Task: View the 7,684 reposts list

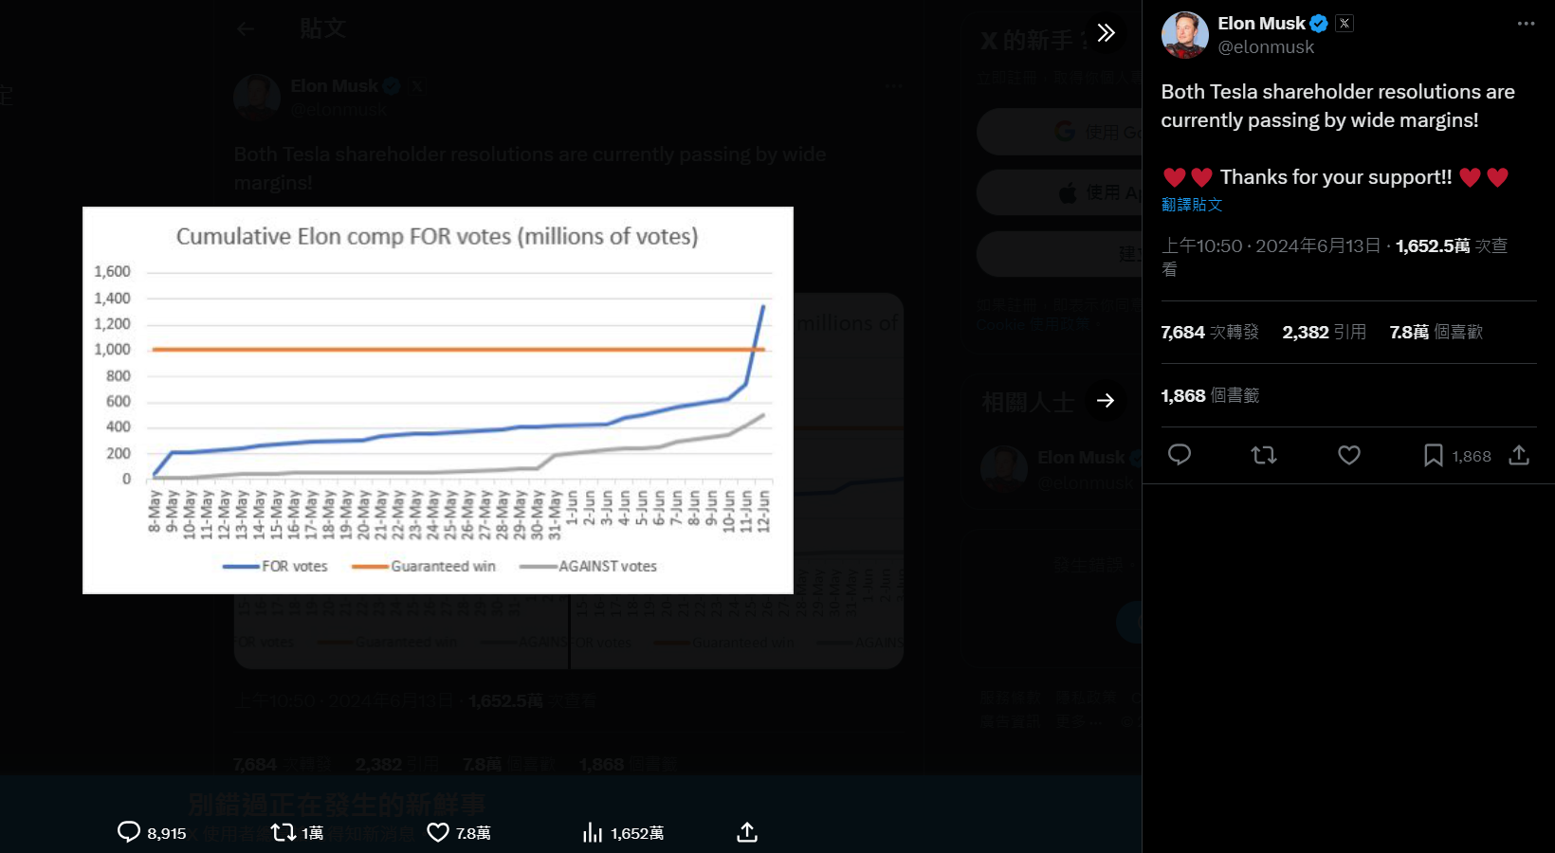Action: (1209, 332)
